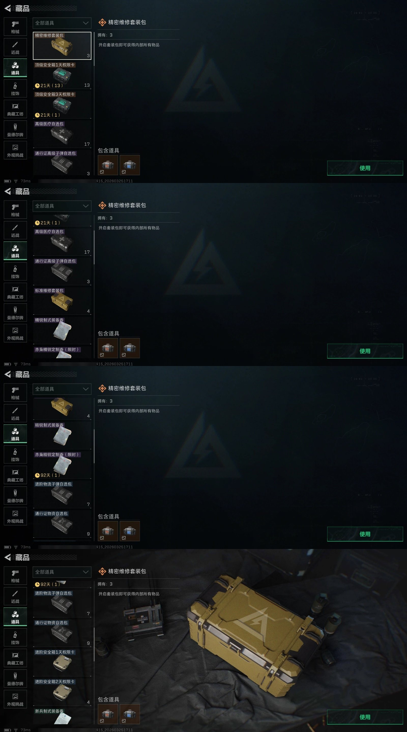Click 使用 button beside yellow crate preview
Image resolution: width=407 pixels, height=732 pixels.
click(x=365, y=717)
